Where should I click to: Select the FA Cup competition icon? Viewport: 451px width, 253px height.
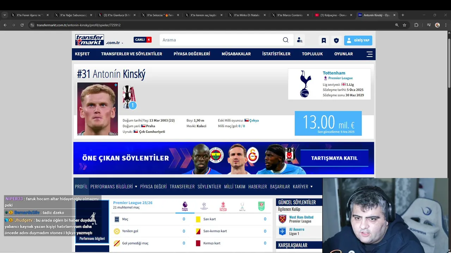[223, 206]
